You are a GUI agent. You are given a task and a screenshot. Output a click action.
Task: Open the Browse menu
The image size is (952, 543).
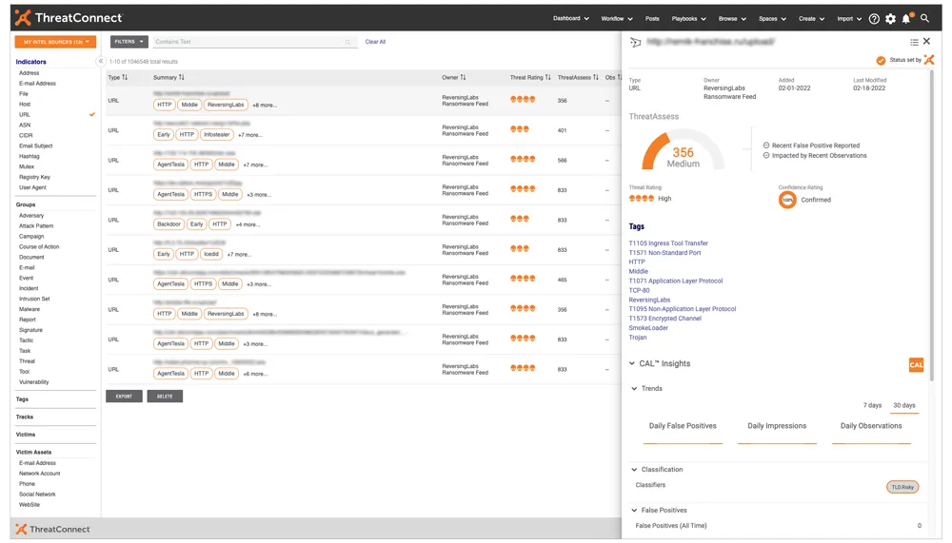[732, 19]
